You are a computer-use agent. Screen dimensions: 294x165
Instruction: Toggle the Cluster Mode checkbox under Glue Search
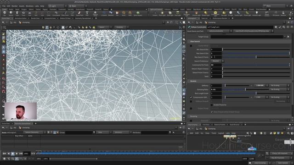[191, 46]
